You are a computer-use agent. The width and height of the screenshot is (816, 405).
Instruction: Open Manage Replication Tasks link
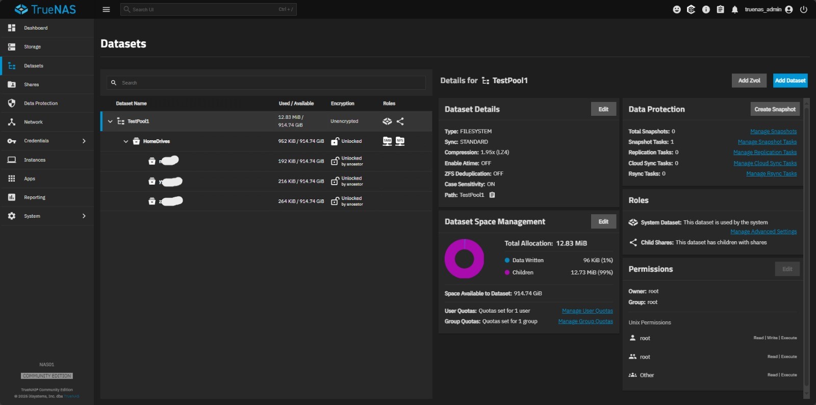tap(765, 153)
